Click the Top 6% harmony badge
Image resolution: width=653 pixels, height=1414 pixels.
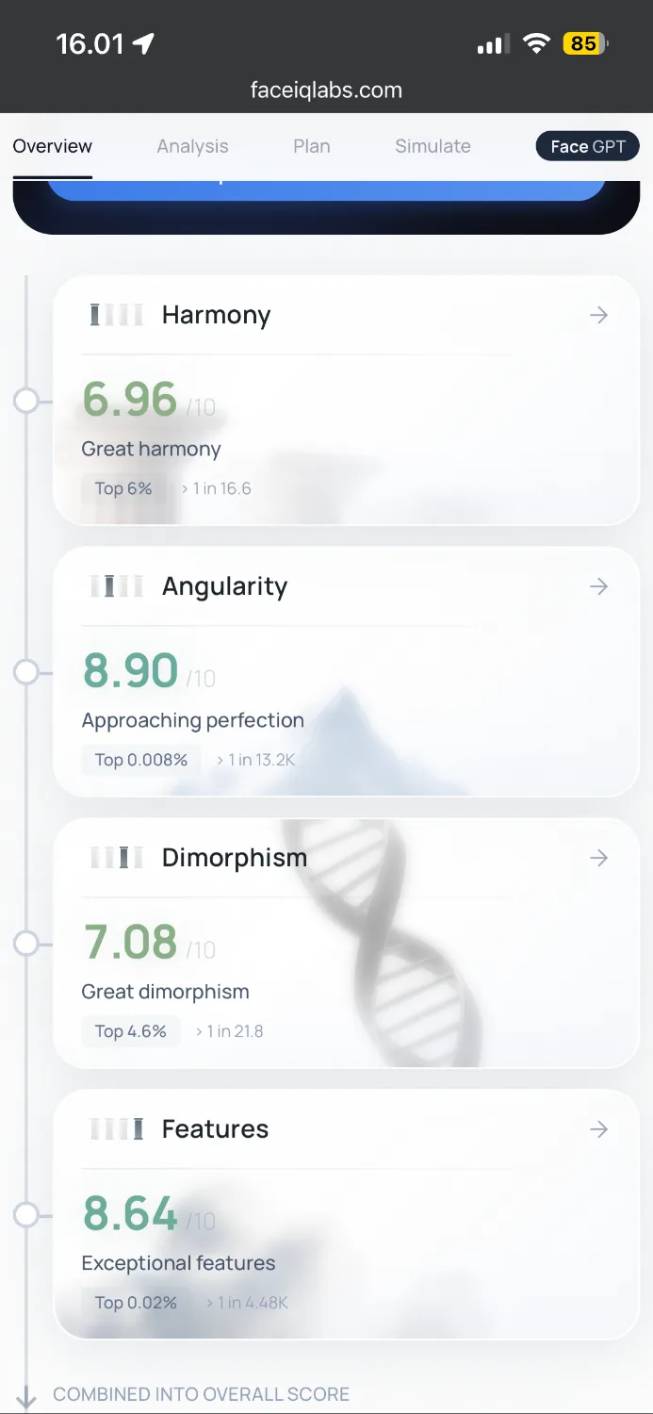(123, 488)
